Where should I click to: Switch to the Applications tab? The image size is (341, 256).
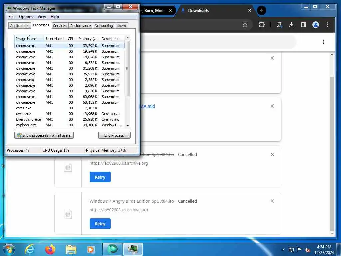click(x=20, y=26)
